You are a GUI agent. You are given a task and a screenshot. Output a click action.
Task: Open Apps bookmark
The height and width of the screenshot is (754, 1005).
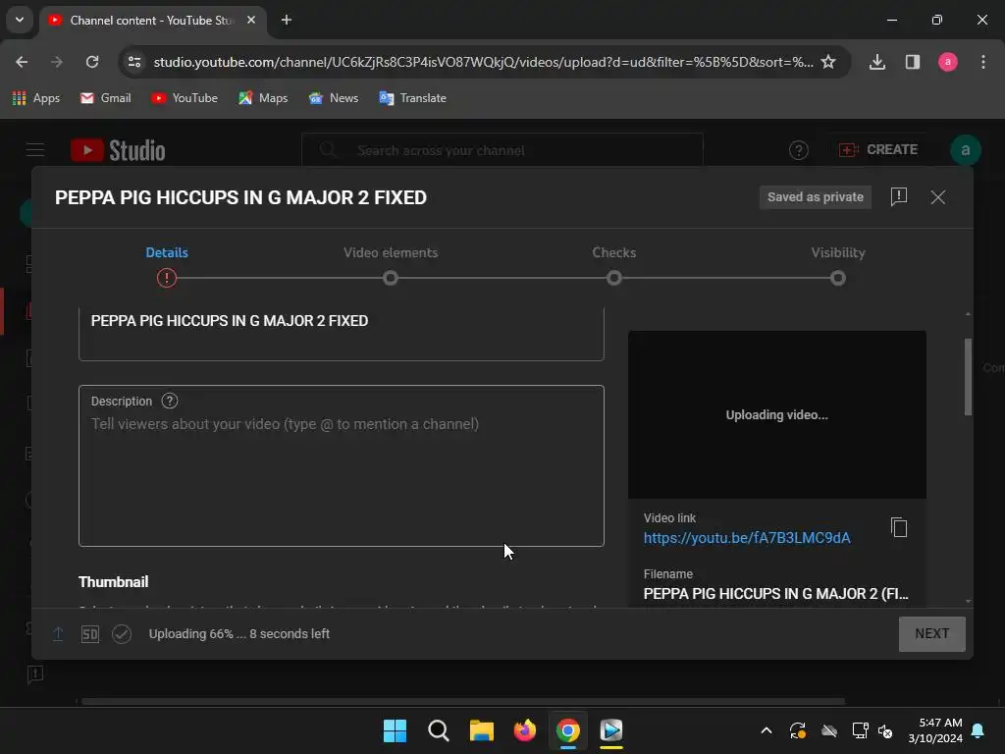point(36,98)
